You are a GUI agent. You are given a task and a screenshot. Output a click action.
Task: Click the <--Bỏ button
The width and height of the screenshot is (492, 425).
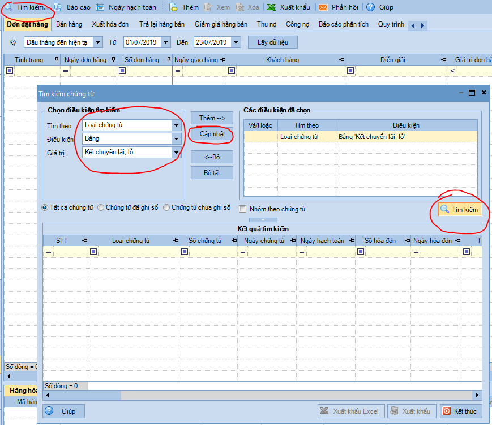point(212,157)
